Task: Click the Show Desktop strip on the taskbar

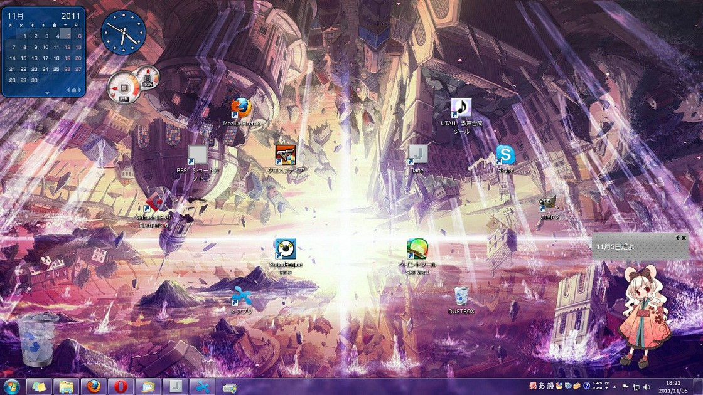Action: pyautogui.click(x=699, y=387)
